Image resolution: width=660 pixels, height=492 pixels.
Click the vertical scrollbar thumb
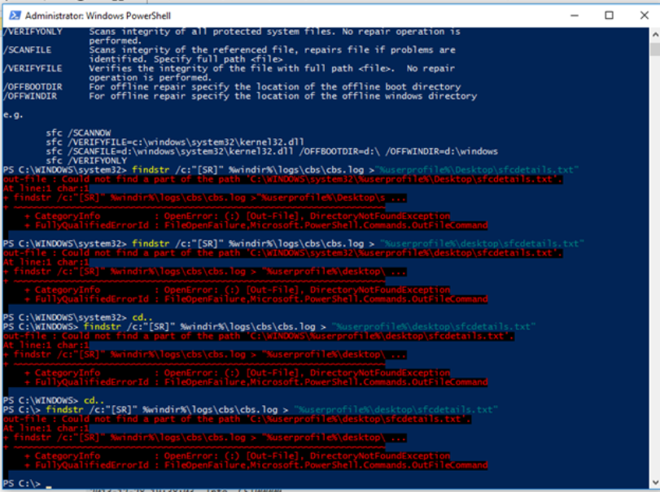point(655,49)
